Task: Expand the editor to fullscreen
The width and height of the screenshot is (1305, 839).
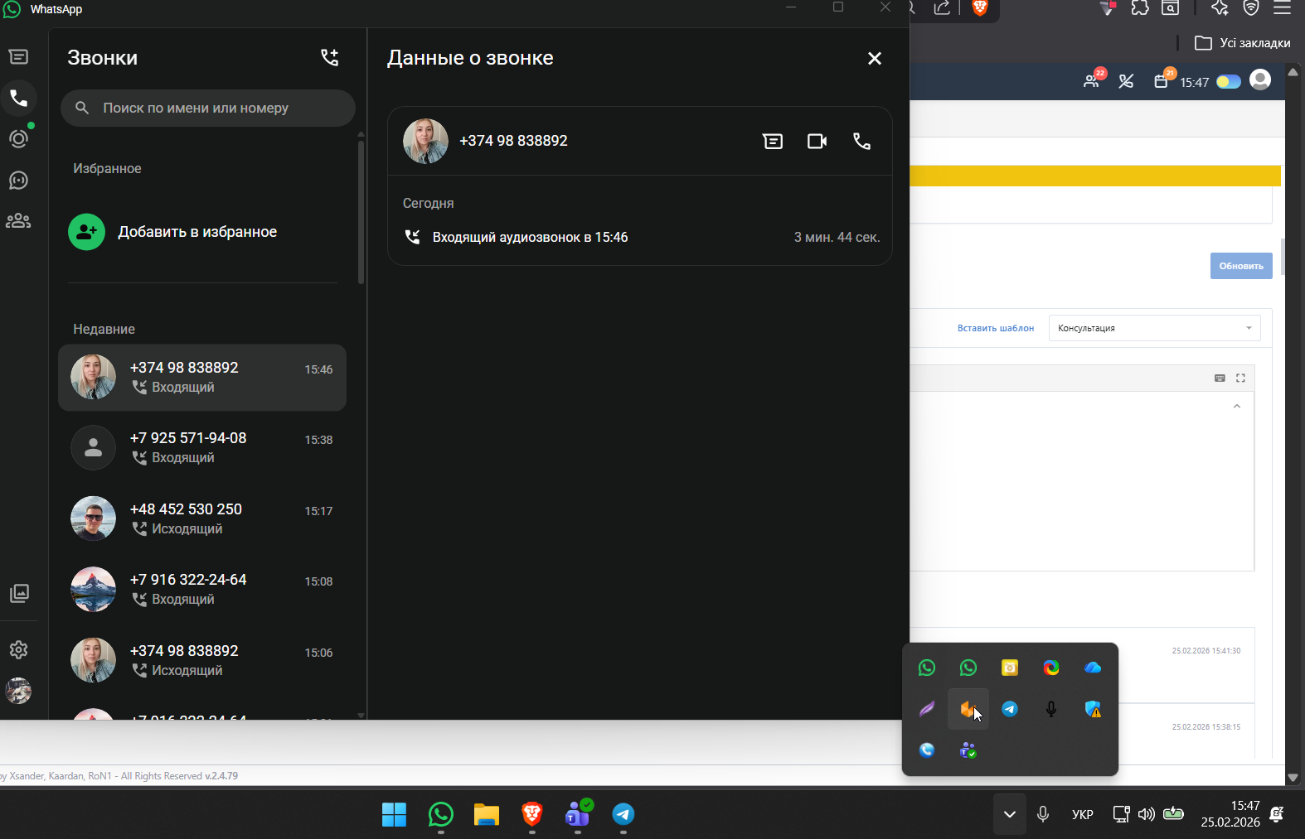Action: [1240, 378]
